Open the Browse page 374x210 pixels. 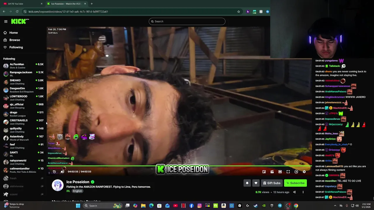click(15, 40)
